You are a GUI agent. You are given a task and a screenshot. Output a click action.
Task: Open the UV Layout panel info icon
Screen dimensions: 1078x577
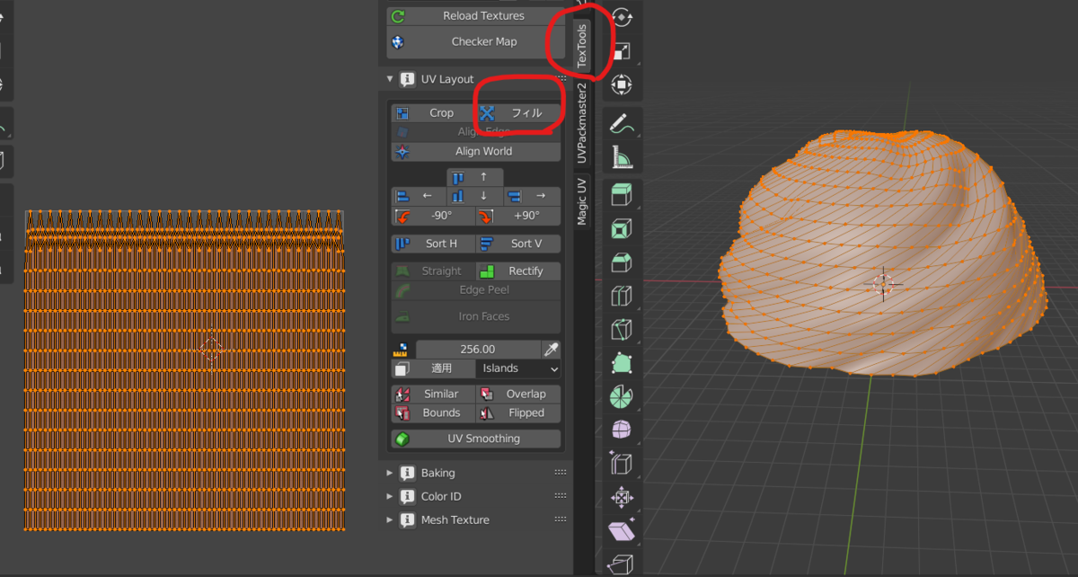[x=408, y=79]
